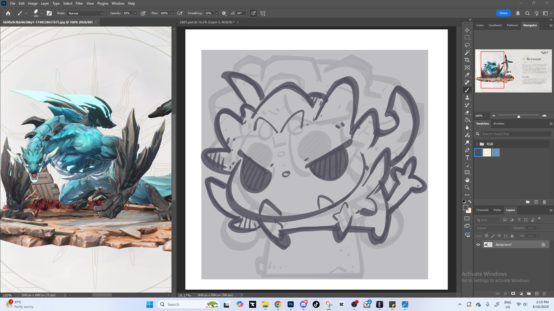Select the Rectangle shape tool
This screenshot has width=554, height=311.
[x=467, y=173]
